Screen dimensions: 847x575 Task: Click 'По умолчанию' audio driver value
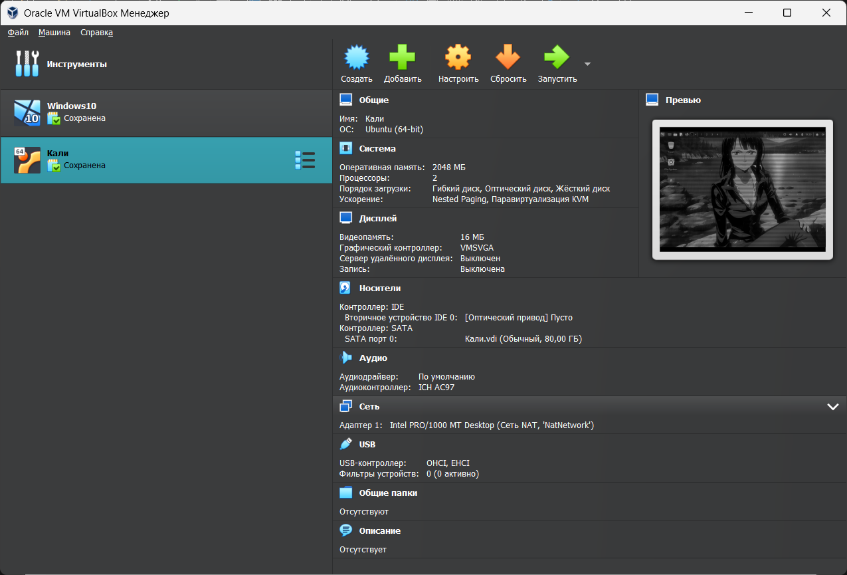click(x=446, y=376)
